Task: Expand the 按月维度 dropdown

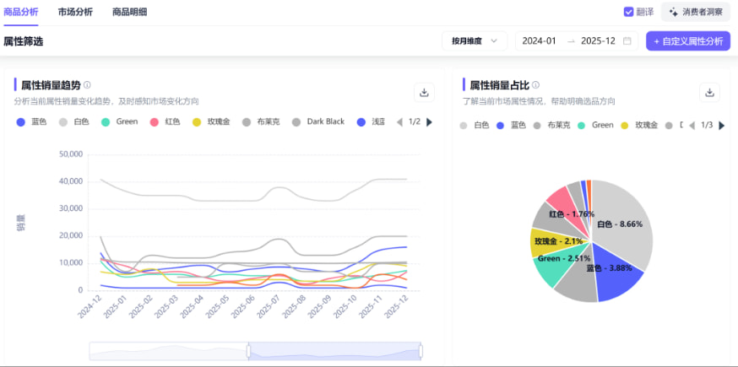Action: click(x=475, y=41)
